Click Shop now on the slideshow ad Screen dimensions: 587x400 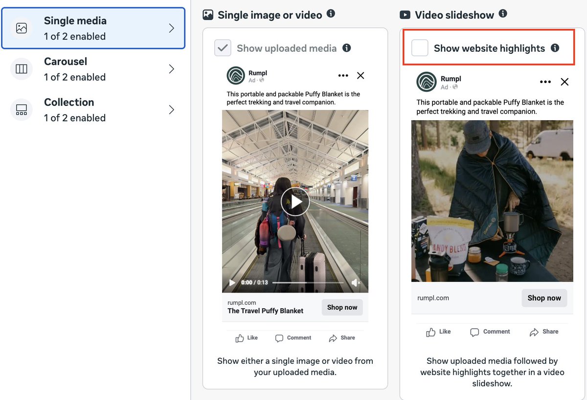pyautogui.click(x=544, y=298)
